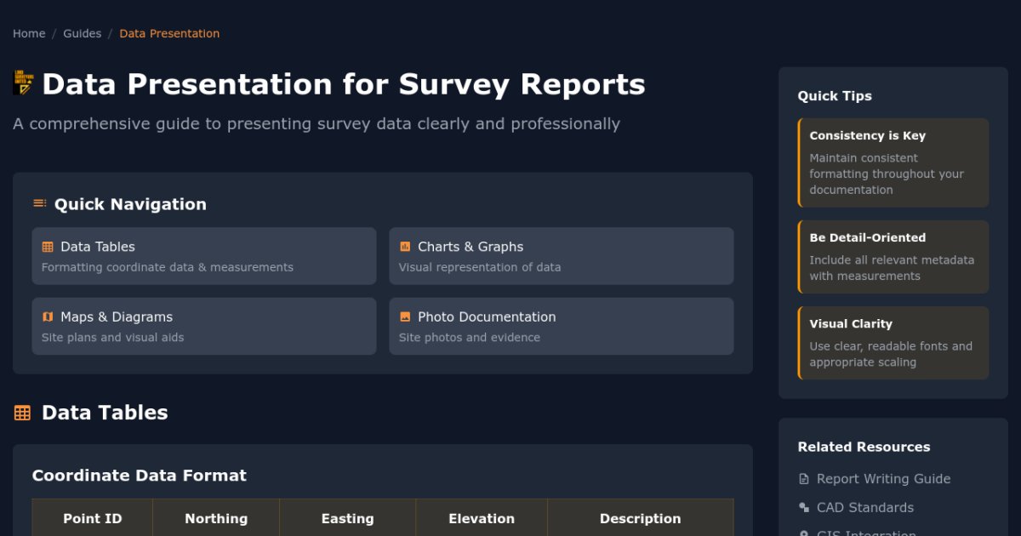The height and width of the screenshot is (536, 1021).
Task: Select the table icon on Data Tables card
Action: (48, 246)
